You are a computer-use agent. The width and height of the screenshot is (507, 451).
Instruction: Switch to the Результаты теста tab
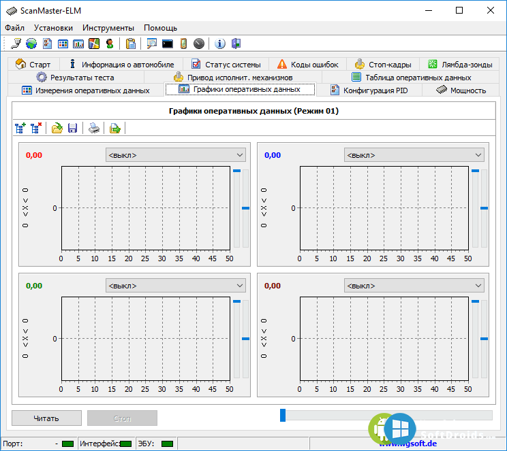[76, 77]
